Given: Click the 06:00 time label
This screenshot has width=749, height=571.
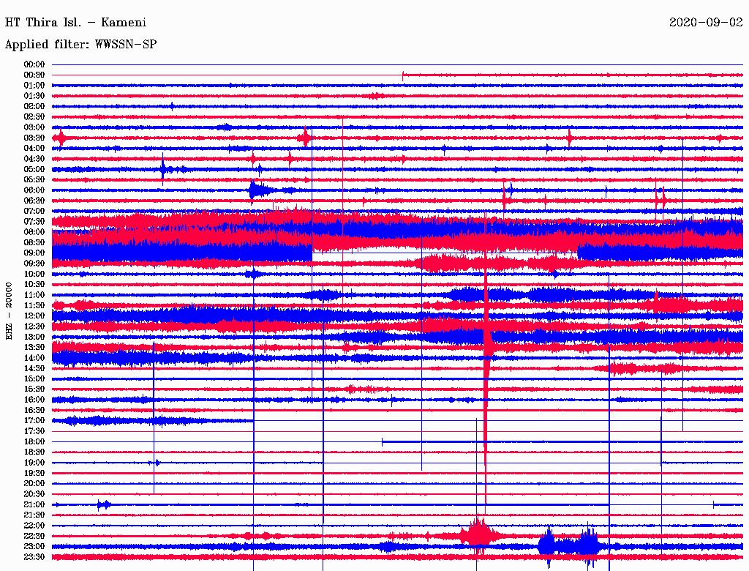Looking at the screenshot, I should coord(34,190).
